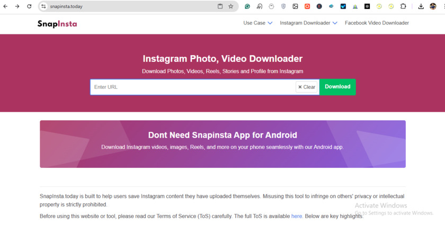Open the Terms of Service 'here' link
The height and width of the screenshot is (225, 445).
pos(297,216)
